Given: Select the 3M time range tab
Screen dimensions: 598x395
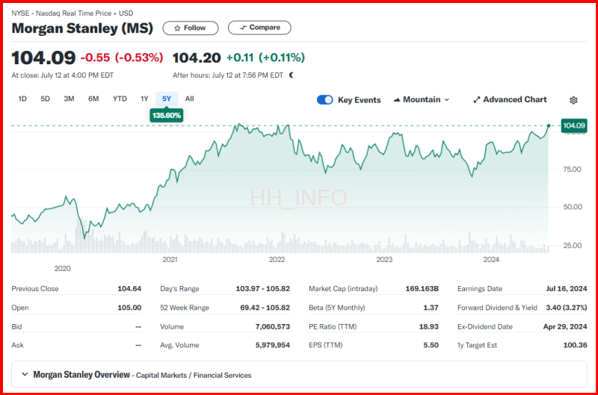Looking at the screenshot, I should click(69, 99).
